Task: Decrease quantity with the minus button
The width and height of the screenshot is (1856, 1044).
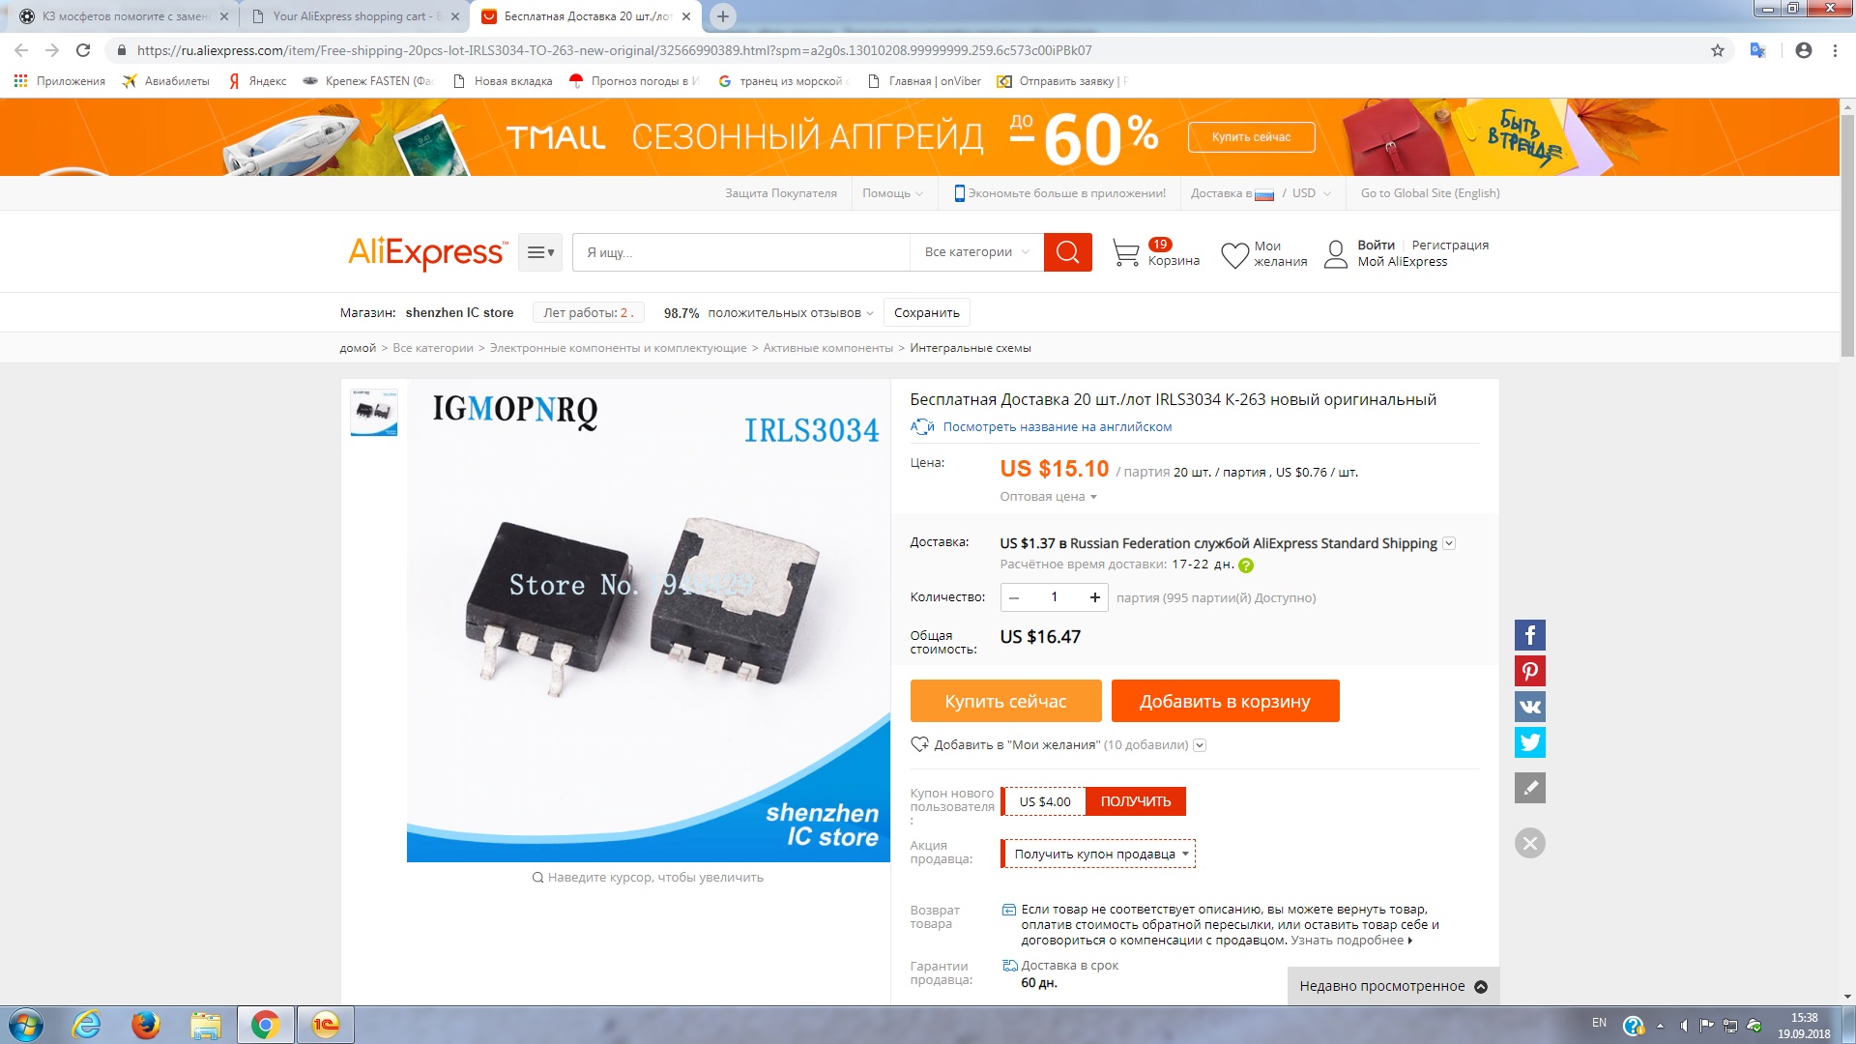Action: pyautogui.click(x=1014, y=597)
